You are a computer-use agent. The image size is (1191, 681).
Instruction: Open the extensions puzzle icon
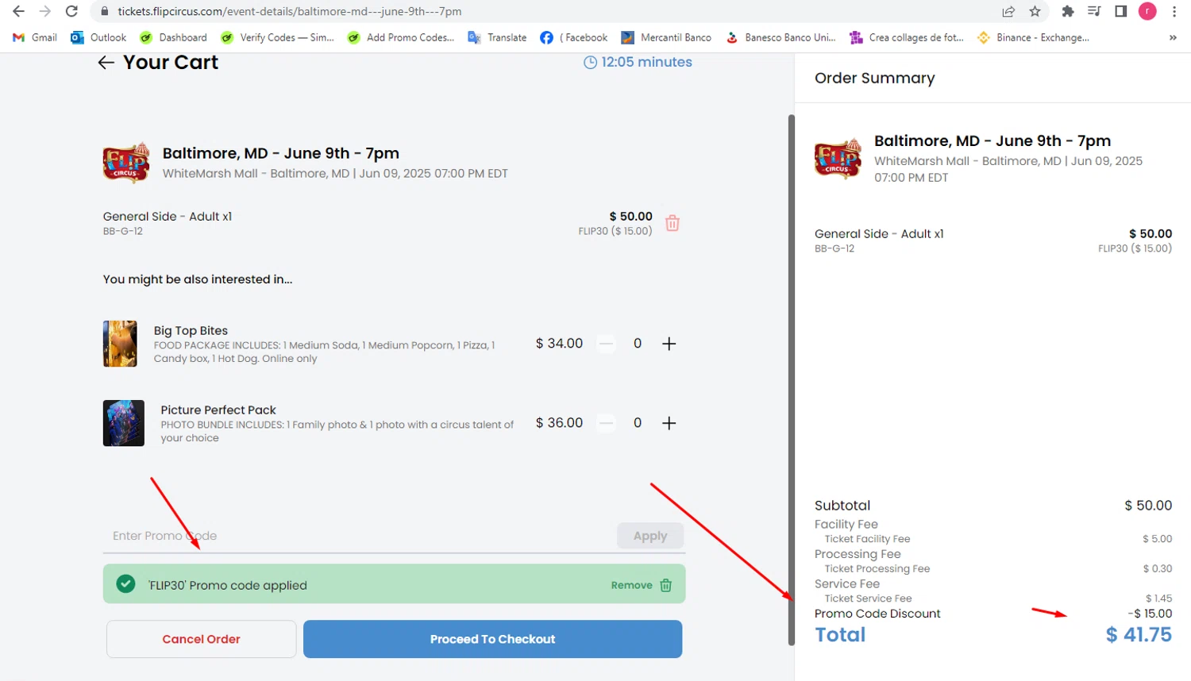tap(1068, 11)
